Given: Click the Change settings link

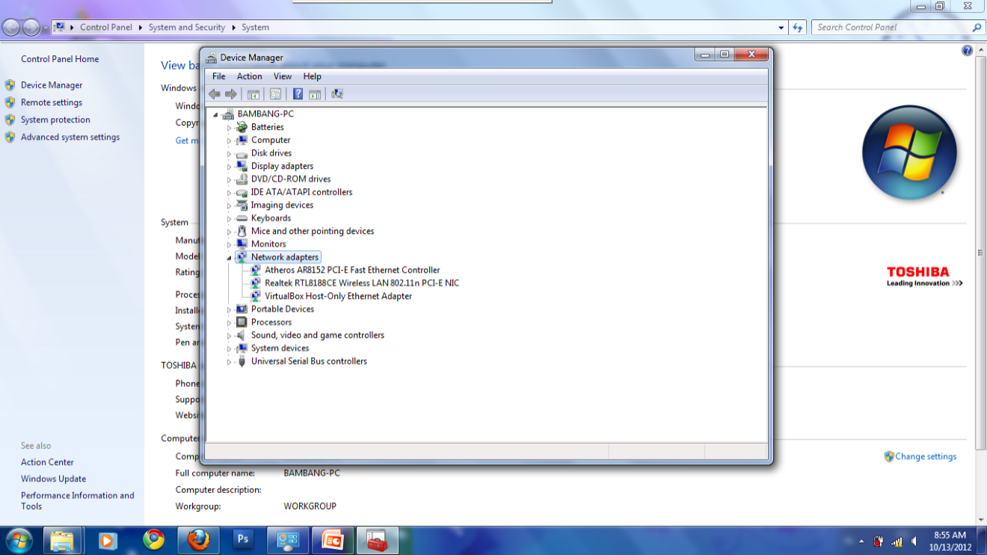Looking at the screenshot, I should (x=926, y=456).
